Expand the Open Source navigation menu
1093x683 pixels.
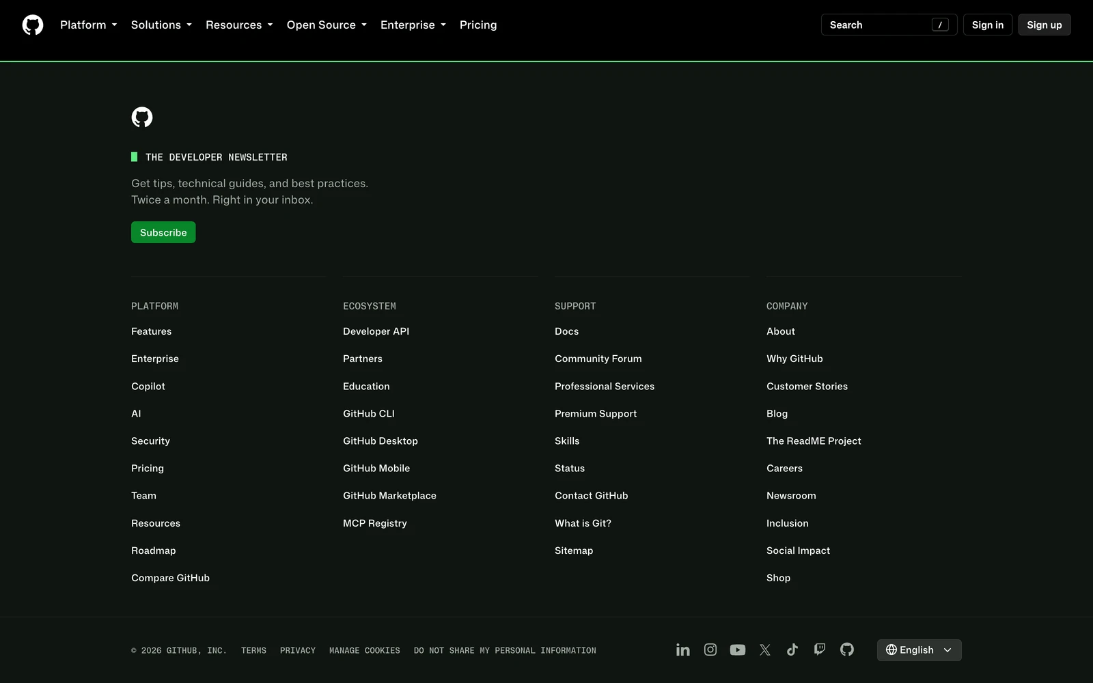tap(327, 25)
